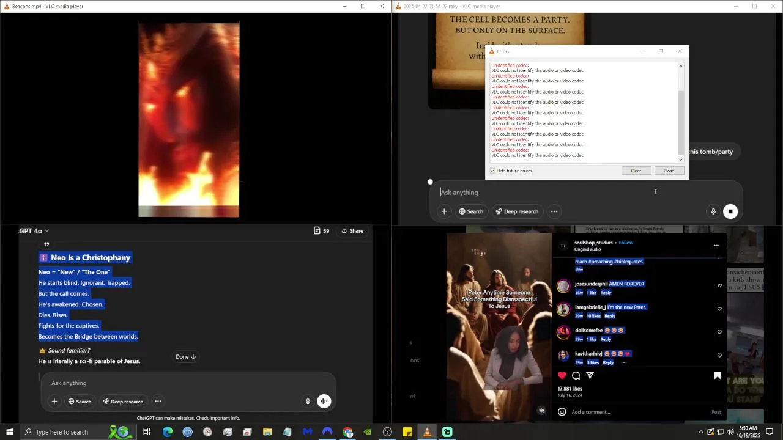Image resolution: width=783 pixels, height=440 pixels.
Task: Like dollsomefee's comment heart
Action: point(719,332)
